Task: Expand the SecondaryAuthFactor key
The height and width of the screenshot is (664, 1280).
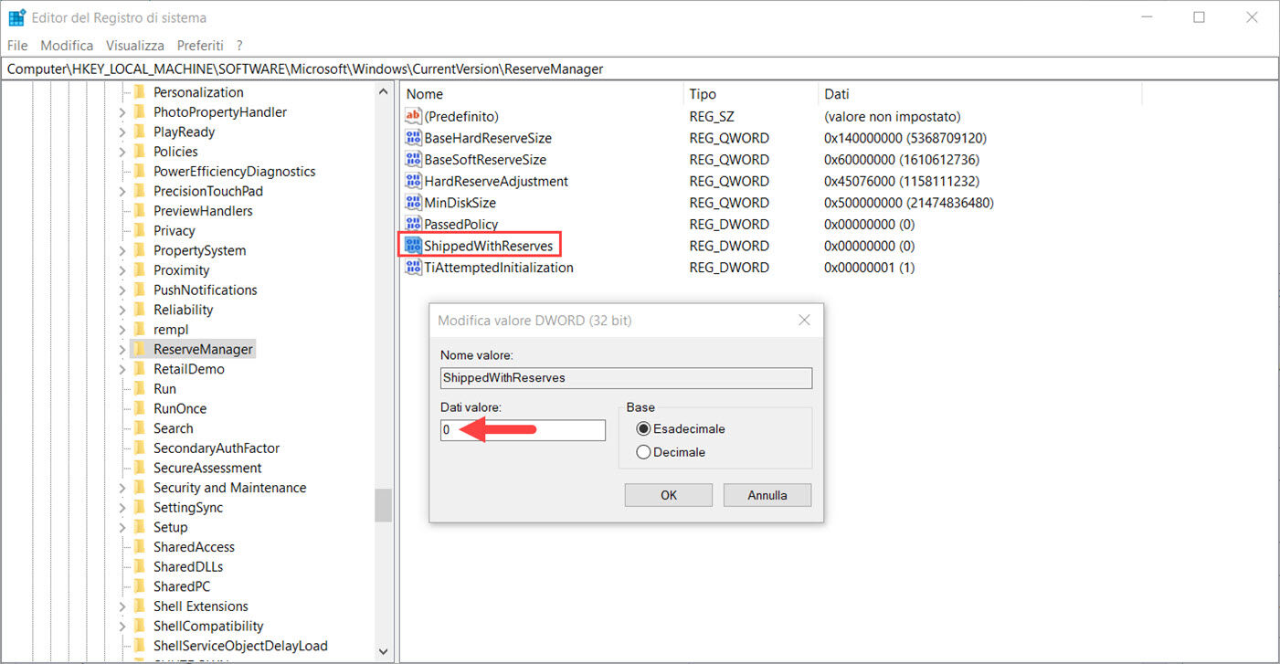Action: point(122,448)
